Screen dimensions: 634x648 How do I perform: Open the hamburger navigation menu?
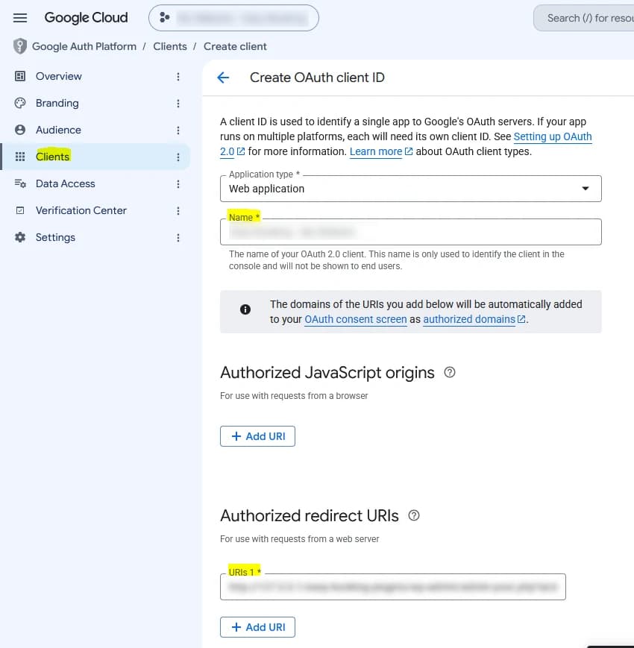(20, 18)
